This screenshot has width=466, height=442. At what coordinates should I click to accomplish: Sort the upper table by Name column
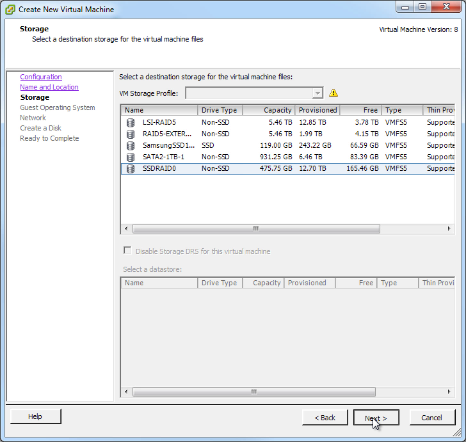tap(159, 110)
